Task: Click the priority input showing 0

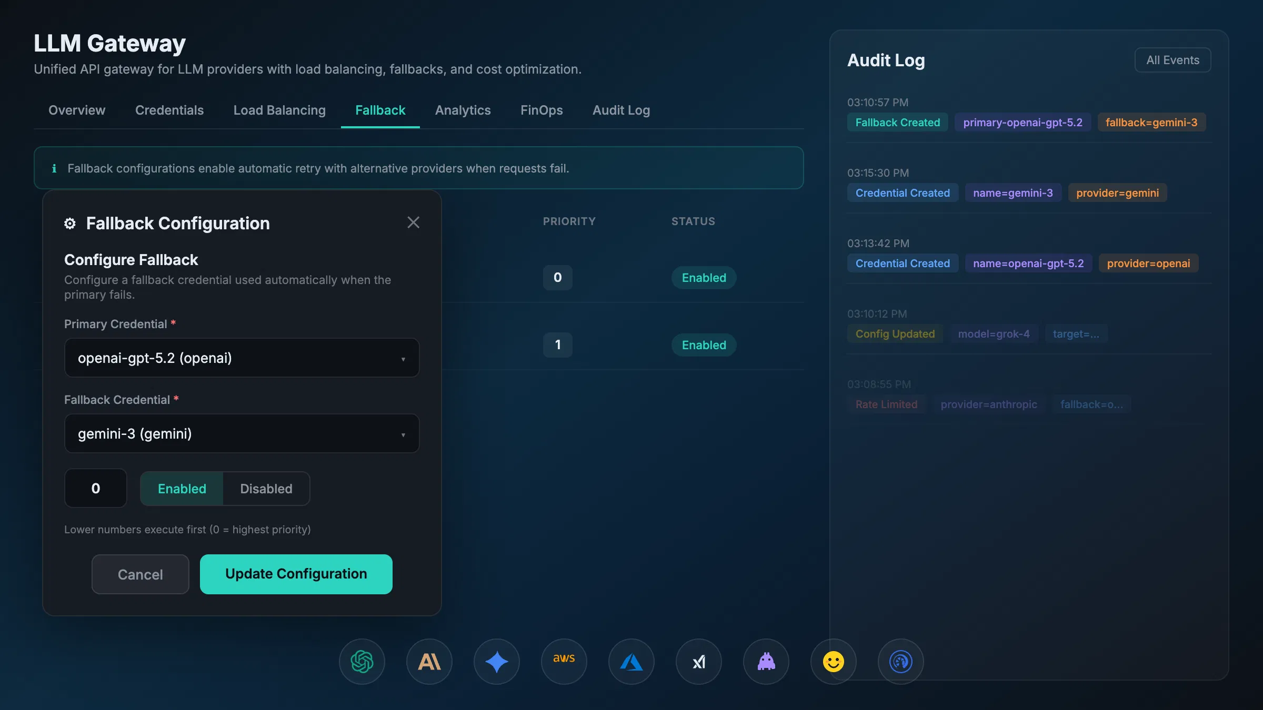Action: pos(95,488)
